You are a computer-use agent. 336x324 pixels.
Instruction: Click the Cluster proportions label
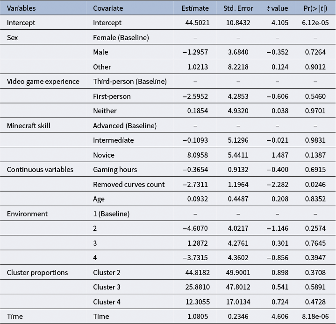37,273
